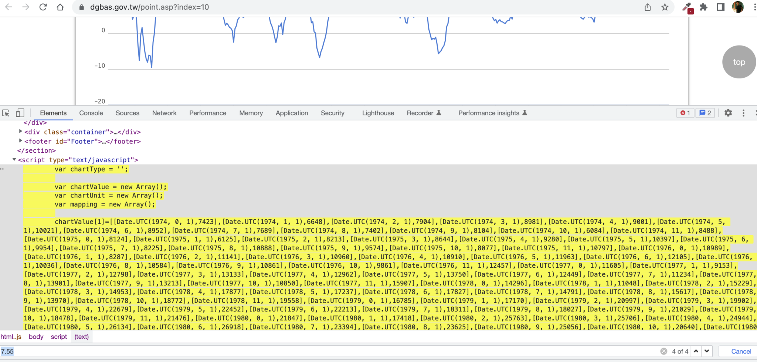Open DevTools three-dot customize menu
Image resolution: width=757 pixels, height=362 pixels.
[743, 113]
